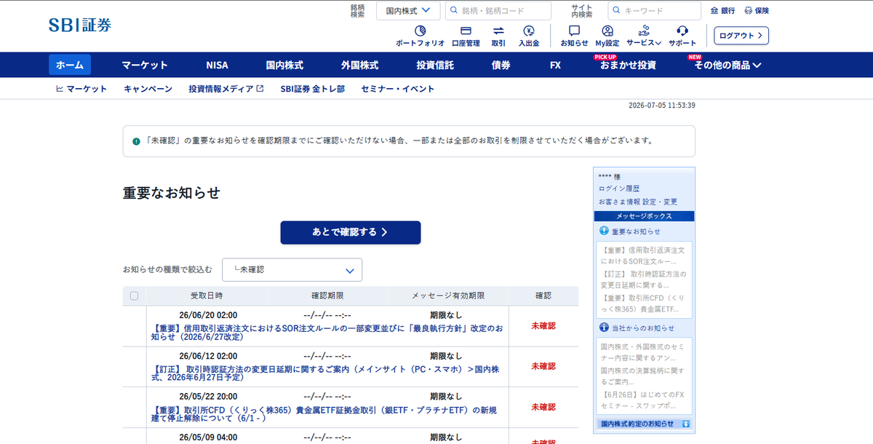Click the SBI証券 logo
Image resolution: width=873 pixels, height=444 pixels.
80,25
